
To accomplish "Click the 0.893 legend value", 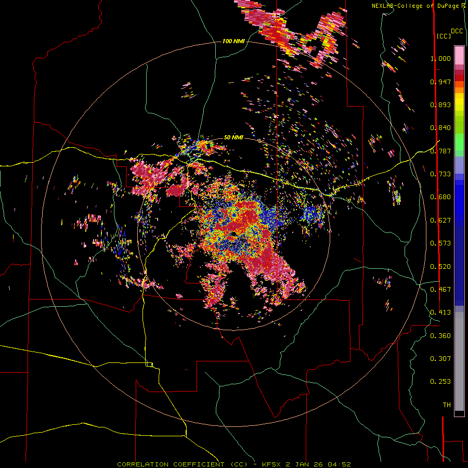I will (x=440, y=105).
